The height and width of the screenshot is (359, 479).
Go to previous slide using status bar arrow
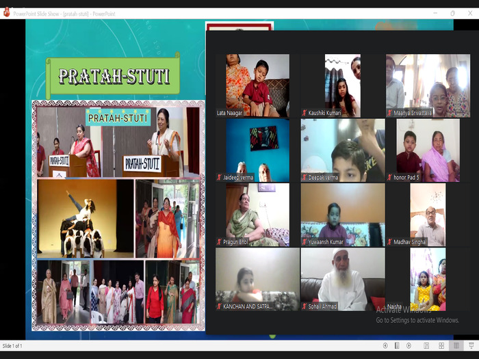click(x=385, y=345)
